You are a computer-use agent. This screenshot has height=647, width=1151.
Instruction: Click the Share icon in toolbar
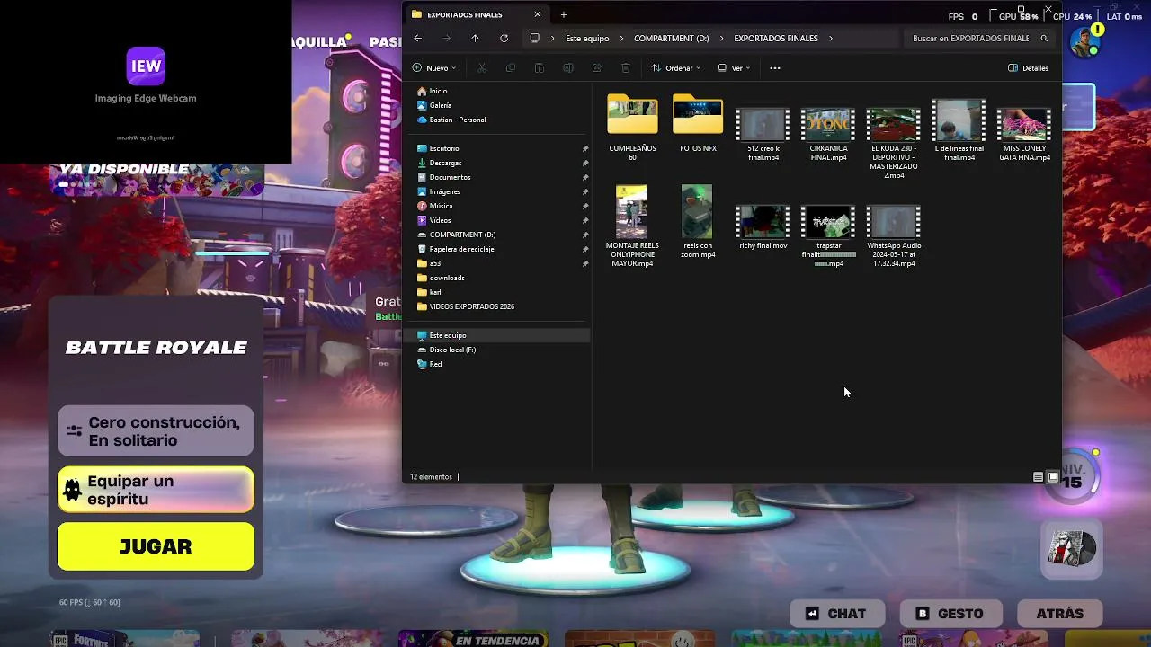(x=597, y=68)
